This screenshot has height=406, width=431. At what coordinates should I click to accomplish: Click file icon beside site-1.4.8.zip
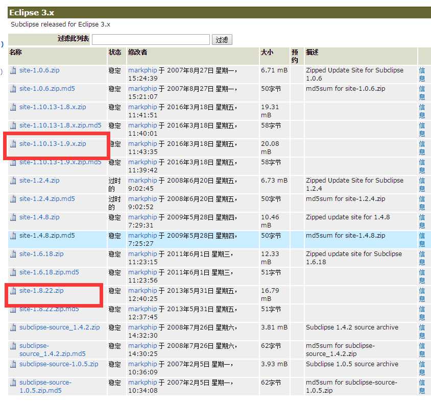(x=13, y=218)
